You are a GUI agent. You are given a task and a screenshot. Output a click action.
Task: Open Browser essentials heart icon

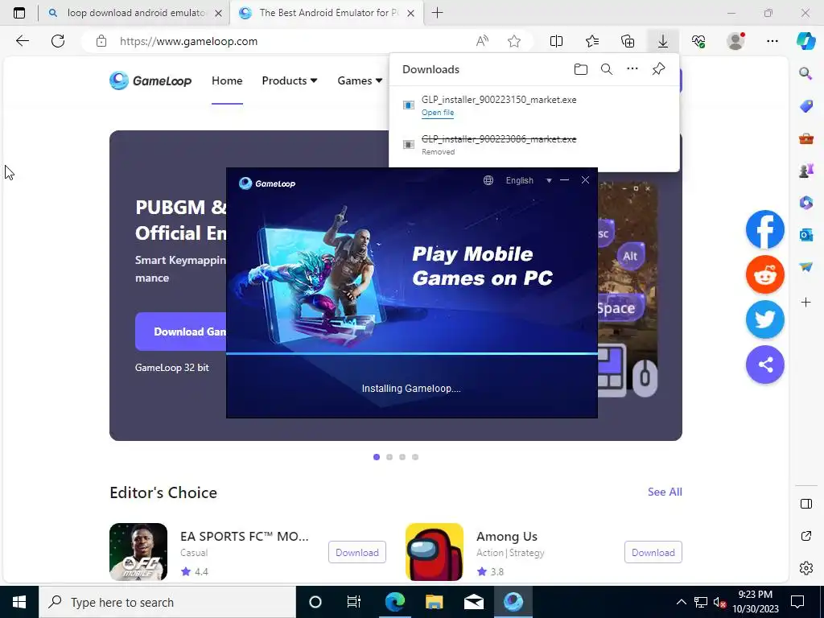pyautogui.click(x=698, y=41)
